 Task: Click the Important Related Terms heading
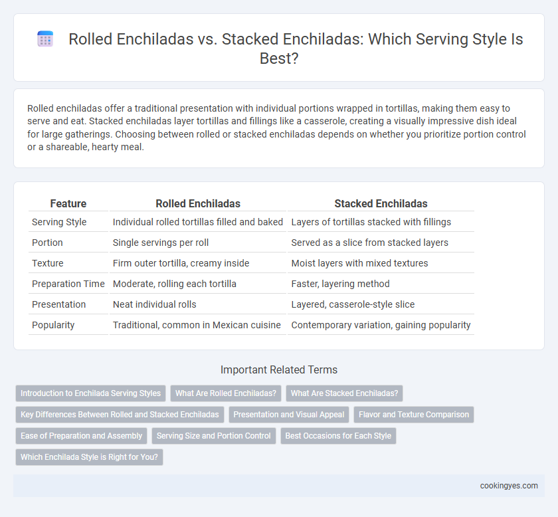[x=279, y=369]
